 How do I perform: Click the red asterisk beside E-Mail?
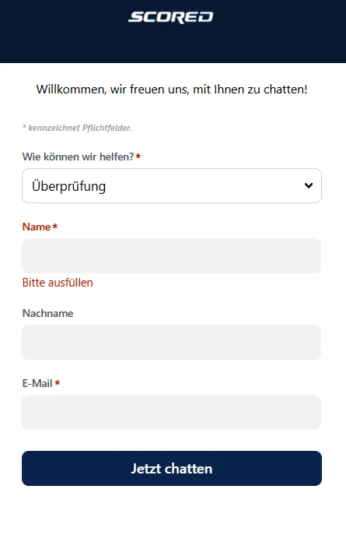pos(57,382)
